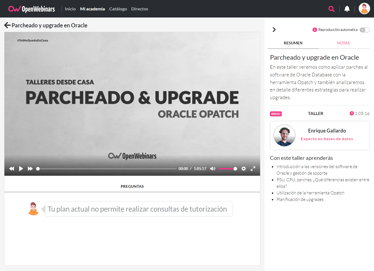Open video settings gear
This screenshot has height=271, width=374.
(244, 169)
